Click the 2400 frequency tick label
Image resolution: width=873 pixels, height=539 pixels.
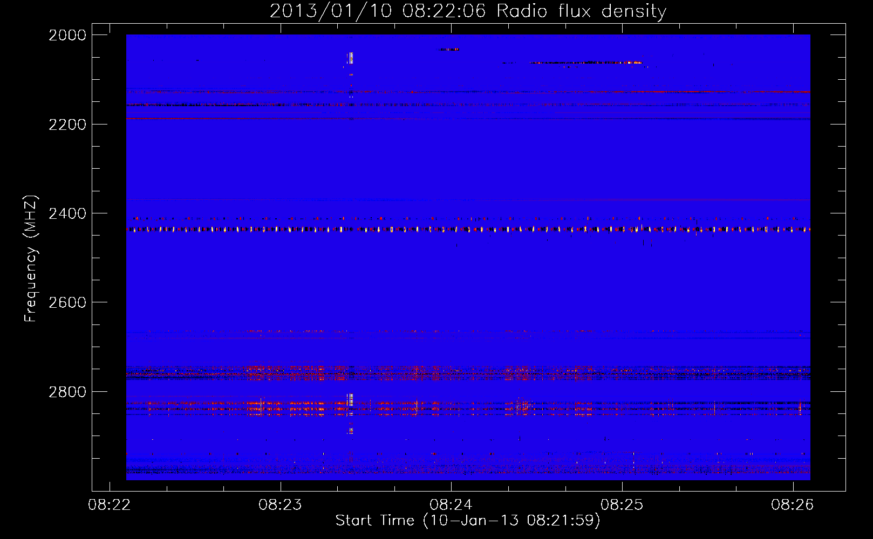coord(67,214)
